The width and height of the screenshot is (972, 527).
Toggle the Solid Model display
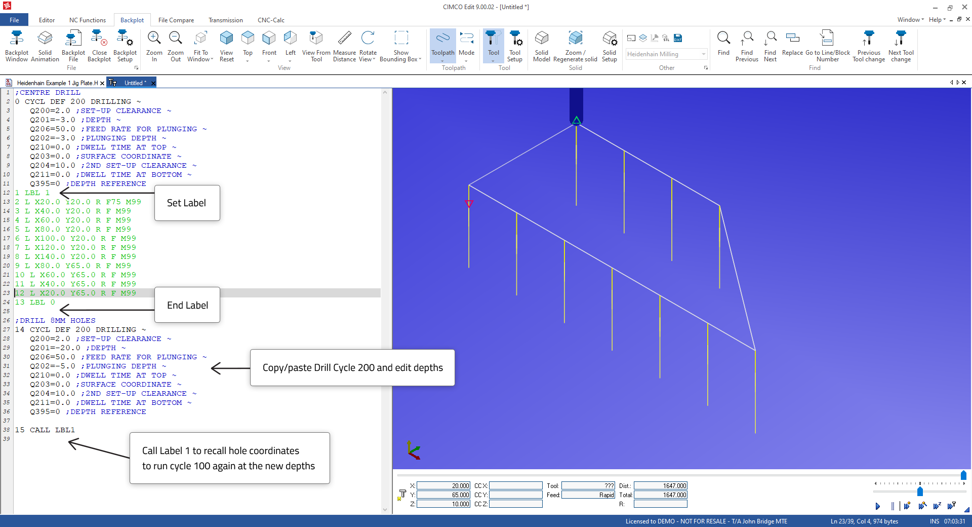click(541, 46)
